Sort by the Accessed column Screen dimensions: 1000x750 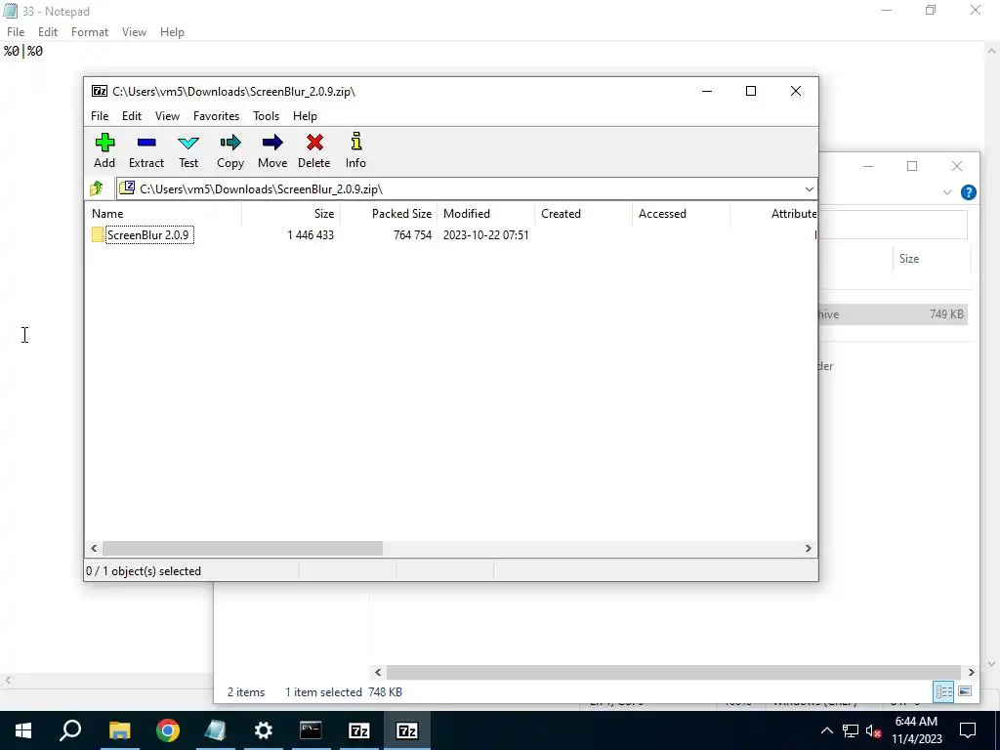click(681, 214)
